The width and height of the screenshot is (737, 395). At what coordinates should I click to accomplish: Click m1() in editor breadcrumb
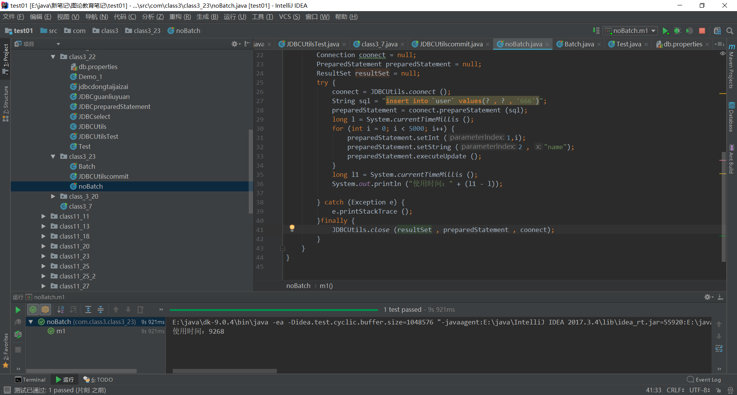click(326, 286)
